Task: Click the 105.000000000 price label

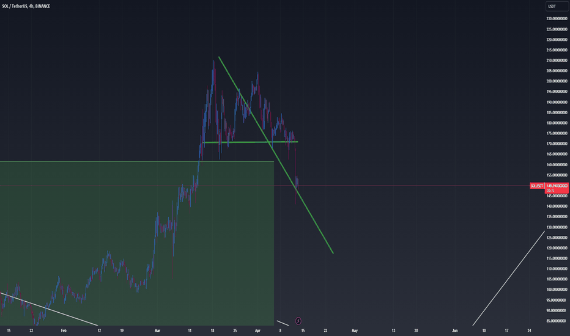Action: click(557, 279)
